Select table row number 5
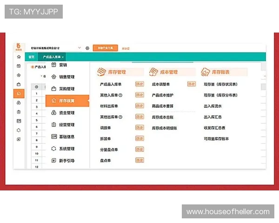The height and width of the screenshot is (223, 279). click(36, 120)
